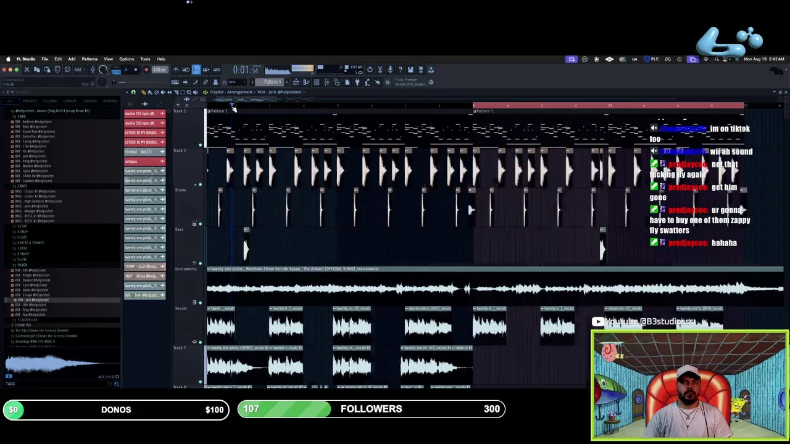
Task: Expand the 4.SNAP folder
Action: 22,231
